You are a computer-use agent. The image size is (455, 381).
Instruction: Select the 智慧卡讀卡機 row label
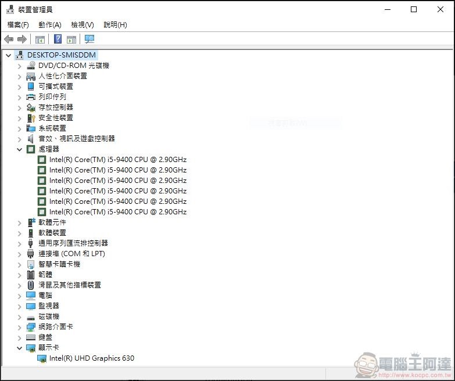[59, 264]
